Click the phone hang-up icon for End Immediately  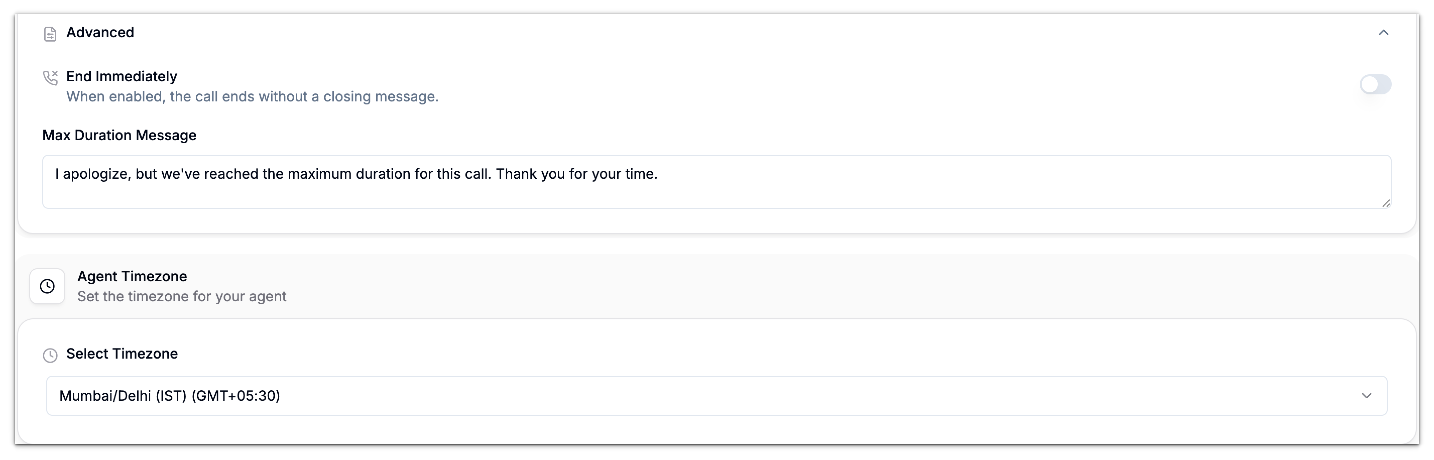click(x=50, y=77)
